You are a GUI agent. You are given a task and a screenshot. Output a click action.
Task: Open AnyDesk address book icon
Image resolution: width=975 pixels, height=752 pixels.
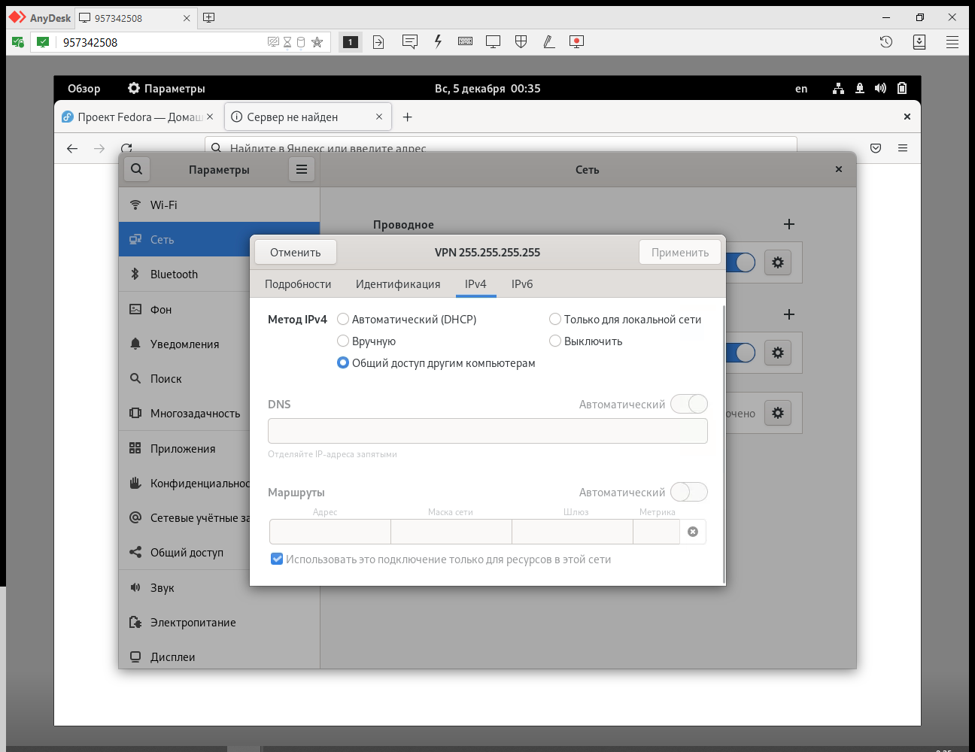coord(919,42)
